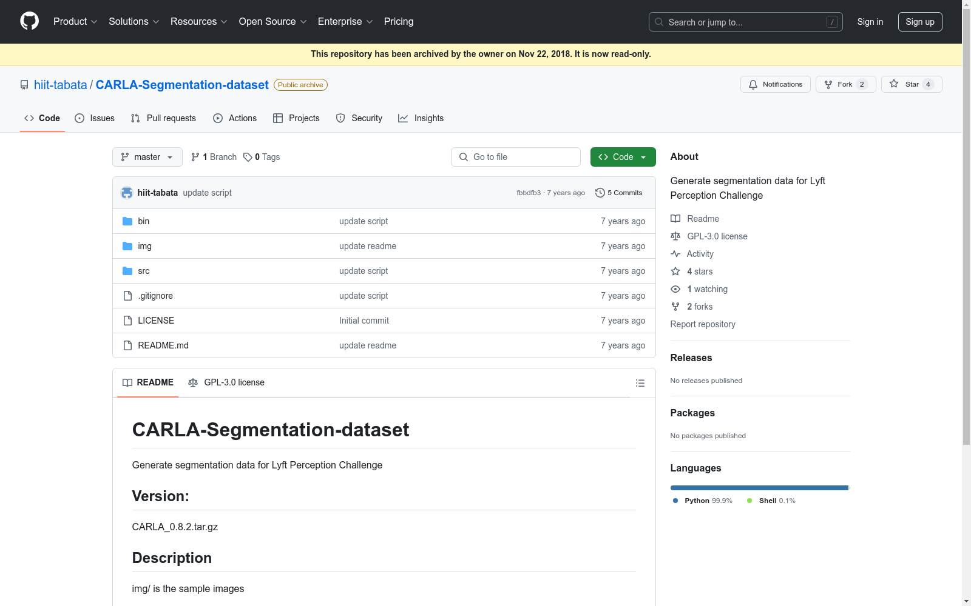Open the hiit-tabata owner link
The image size is (971, 606).
(61, 85)
